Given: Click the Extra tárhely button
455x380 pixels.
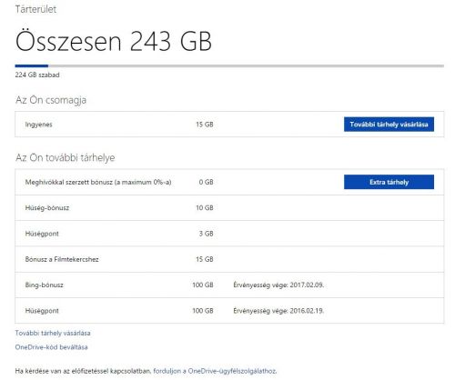Looking at the screenshot, I should click(389, 182).
